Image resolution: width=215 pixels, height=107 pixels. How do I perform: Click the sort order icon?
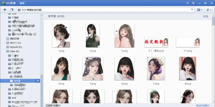[x=208, y=10]
